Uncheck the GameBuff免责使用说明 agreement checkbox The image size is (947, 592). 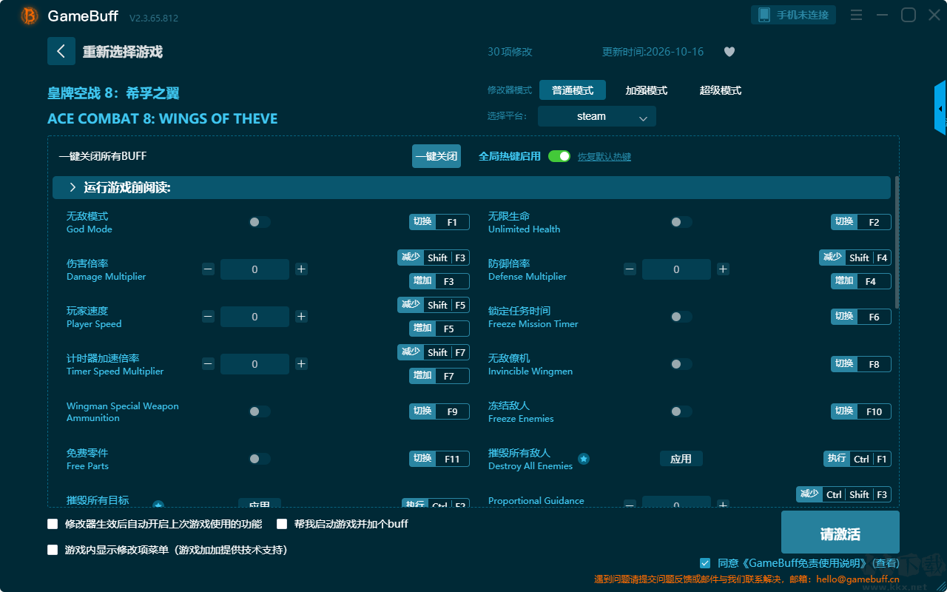705,563
